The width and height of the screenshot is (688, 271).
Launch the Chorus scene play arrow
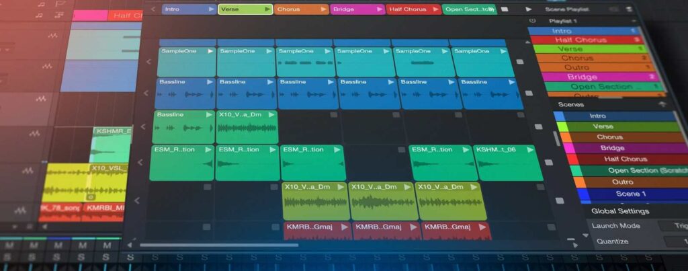point(323,9)
